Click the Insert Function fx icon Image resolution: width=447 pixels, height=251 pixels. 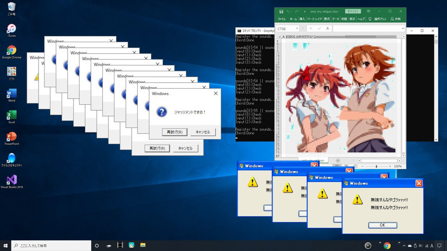328,28
